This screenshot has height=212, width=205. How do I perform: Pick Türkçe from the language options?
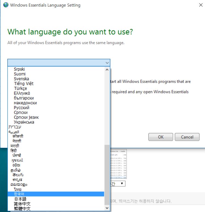pyautogui.click(x=56, y=88)
